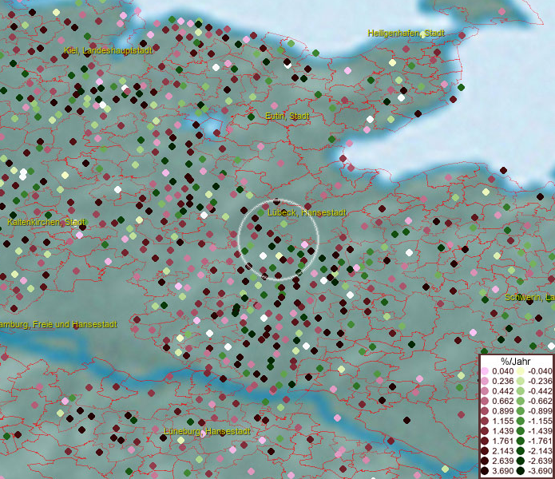This screenshot has height=479, width=555.
Task: Select the 3.690 darkest red swatch
Action: pyautogui.click(x=485, y=471)
